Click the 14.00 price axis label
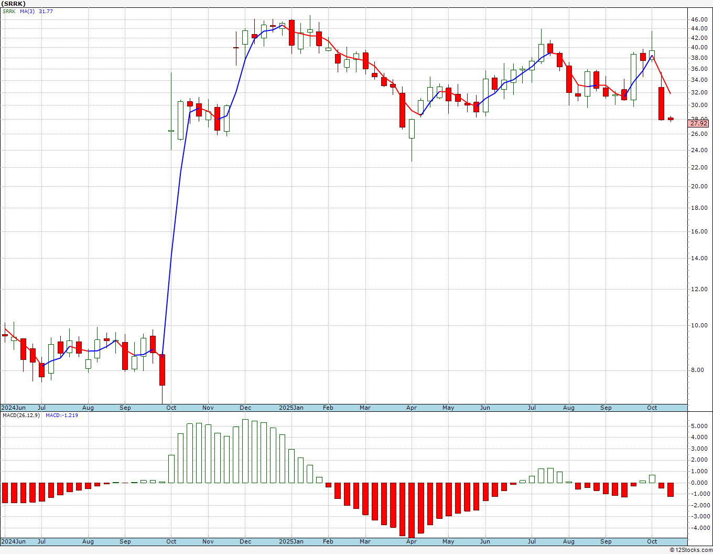 (x=699, y=259)
